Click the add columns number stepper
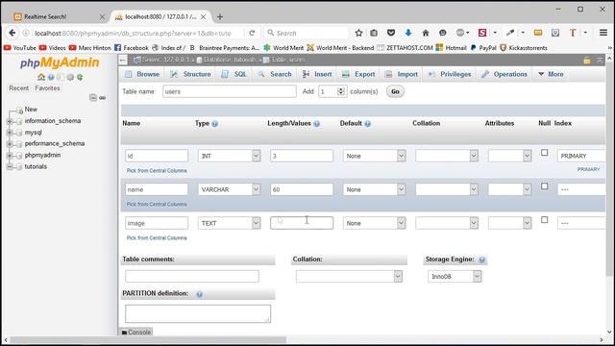Screen dimensions: 615x346 pos(341,92)
